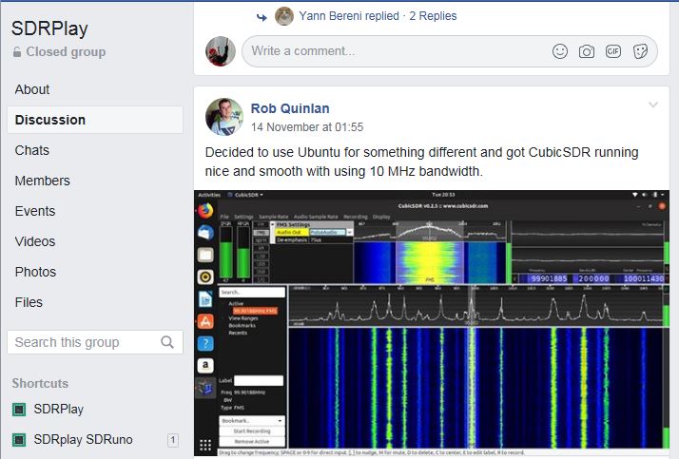Viewport: 679px width, 459px height.
Task: Open CubicSDR Sample Rate menu
Action: click(x=273, y=217)
